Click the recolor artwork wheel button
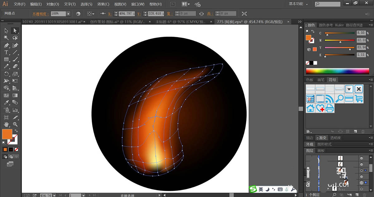Viewport: 374px width, 197px height. (78, 14)
